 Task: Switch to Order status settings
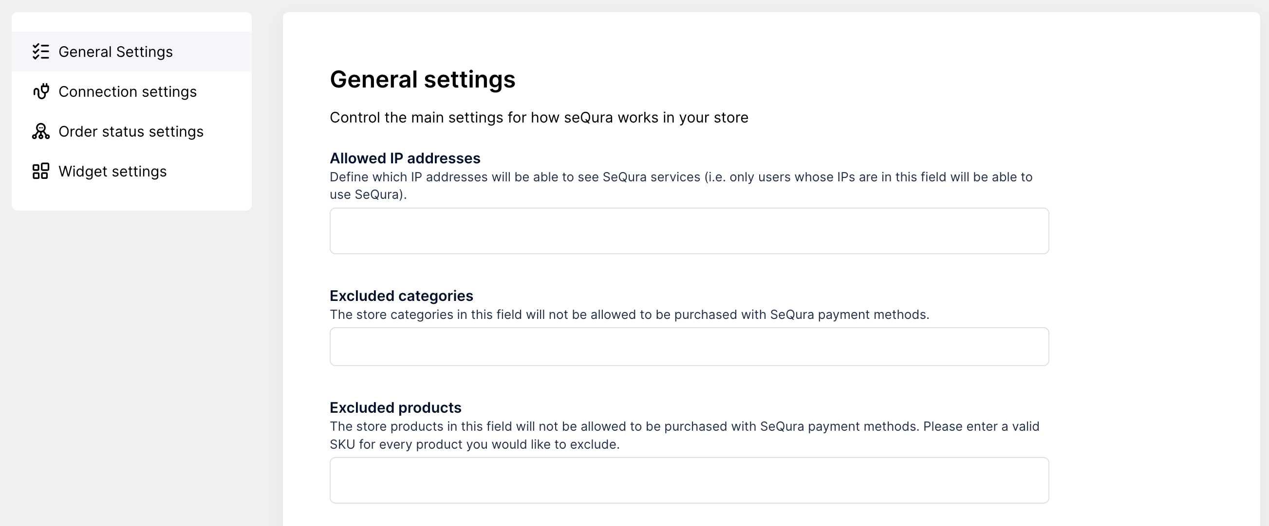click(131, 131)
